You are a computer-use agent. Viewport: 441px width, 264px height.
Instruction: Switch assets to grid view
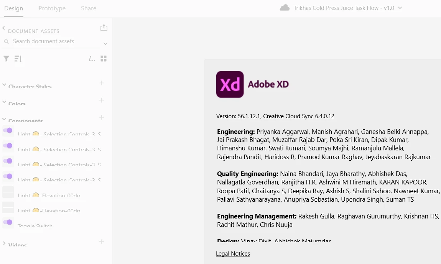pyautogui.click(x=104, y=59)
